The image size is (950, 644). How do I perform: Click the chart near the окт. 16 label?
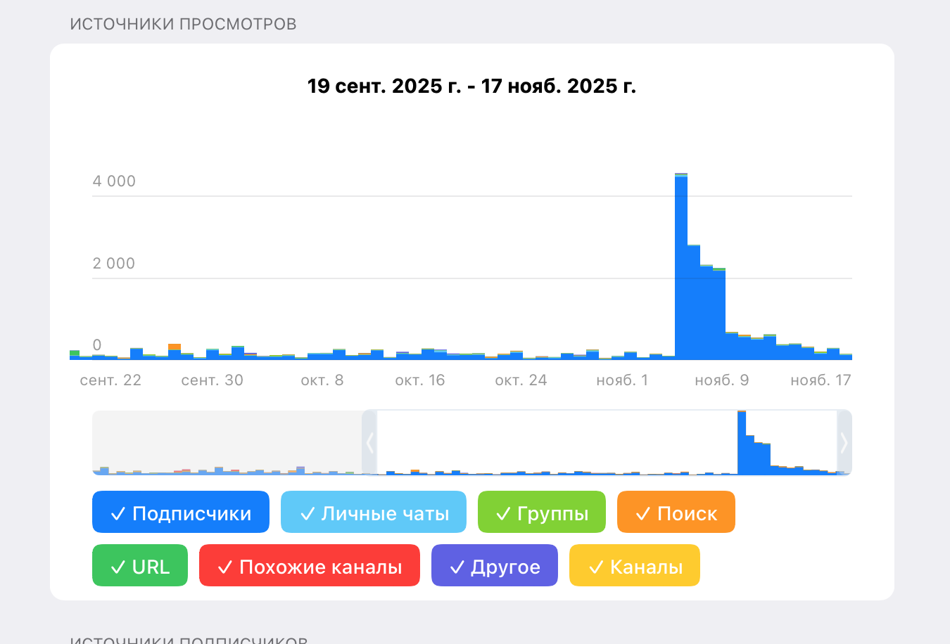[x=420, y=355]
